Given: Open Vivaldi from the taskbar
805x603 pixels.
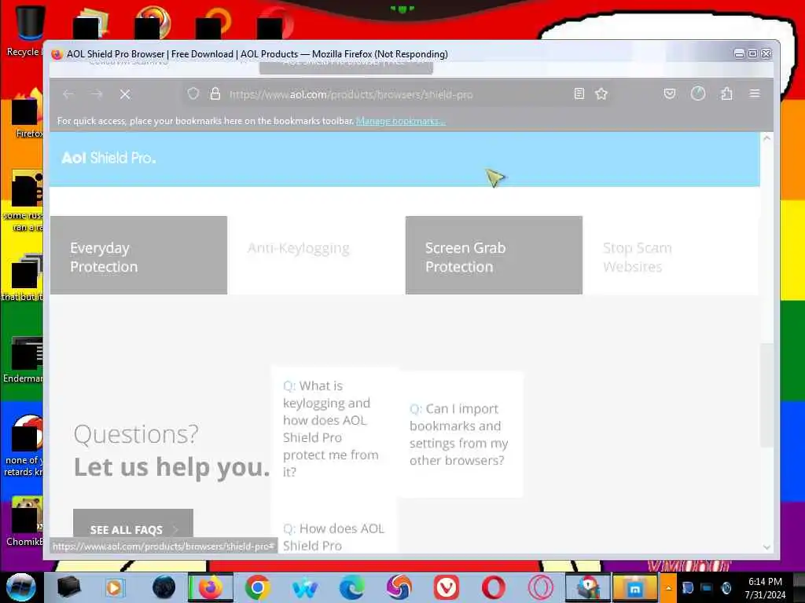Looking at the screenshot, I should pyautogui.click(x=447, y=587).
